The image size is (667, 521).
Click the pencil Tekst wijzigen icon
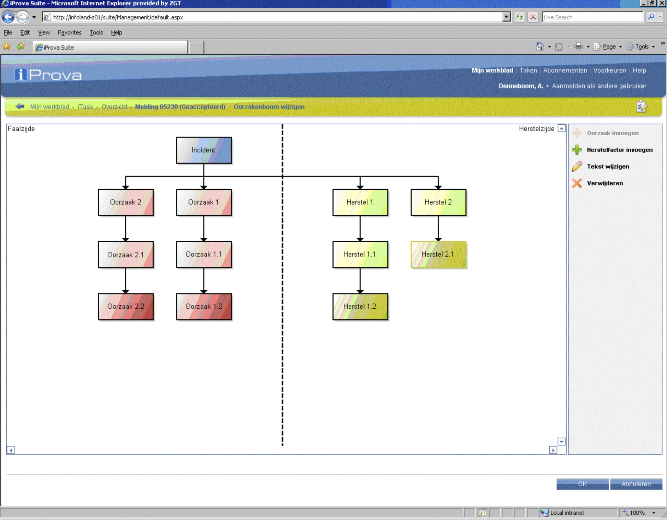(577, 166)
